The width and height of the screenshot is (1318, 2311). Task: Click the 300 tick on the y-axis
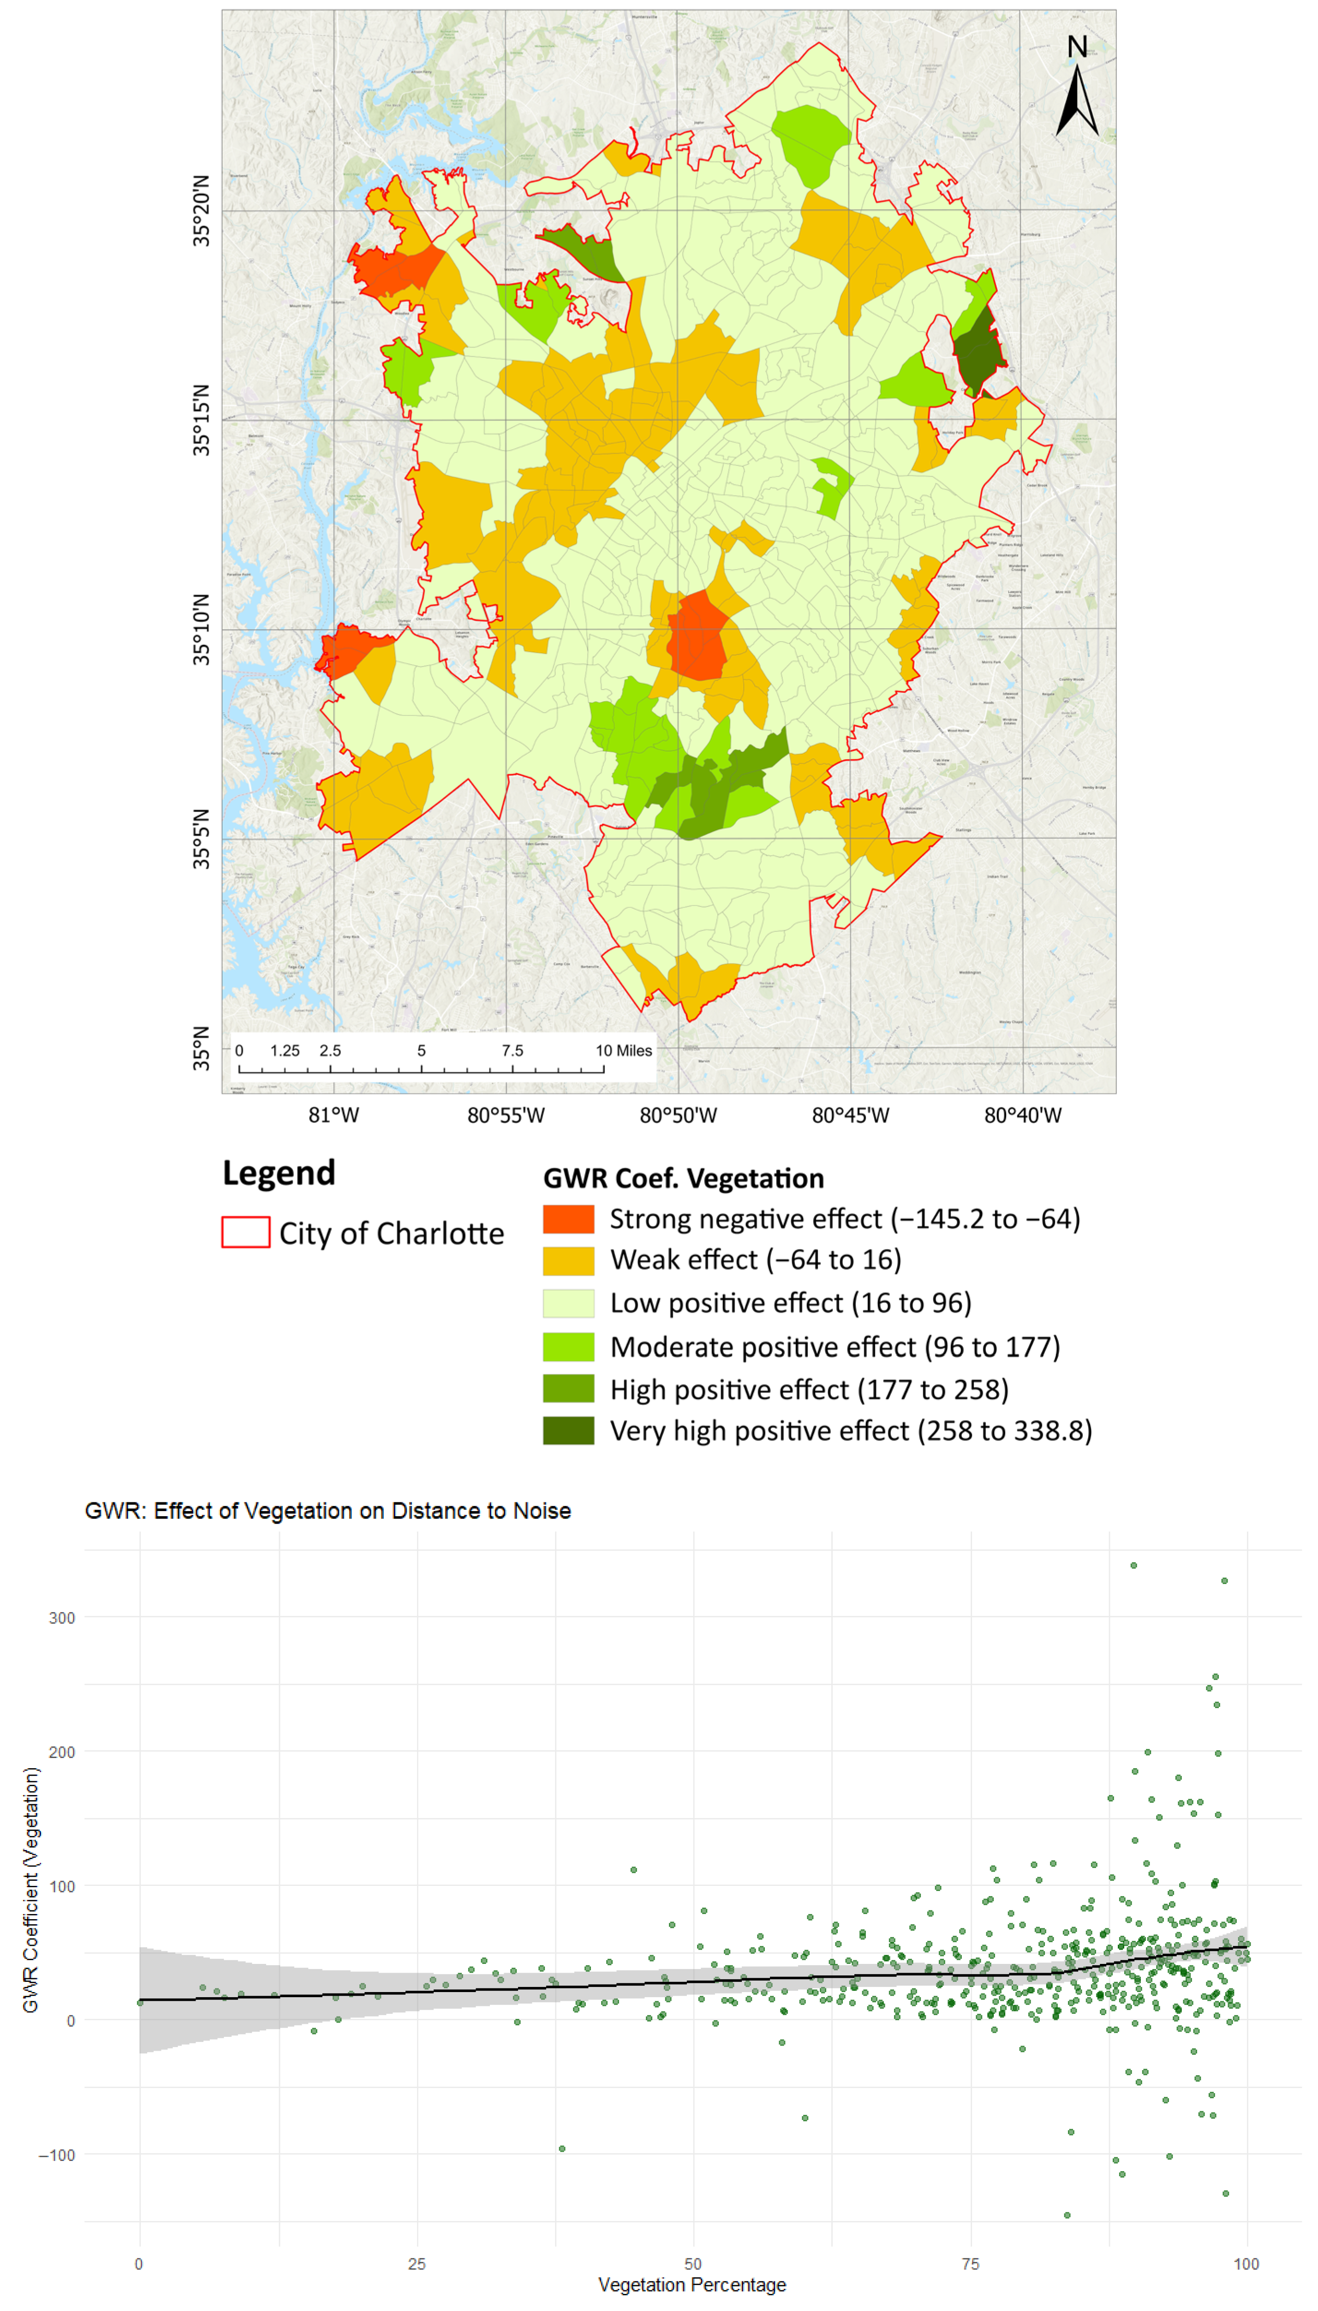[61, 1617]
